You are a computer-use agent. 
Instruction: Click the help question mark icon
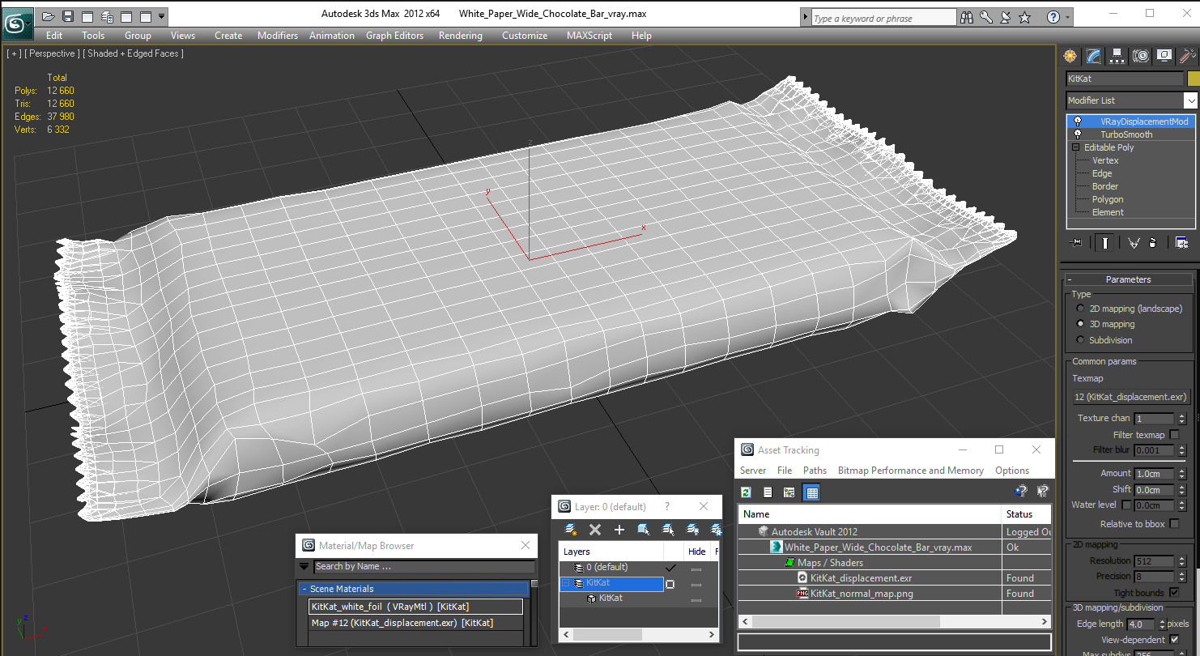(1053, 17)
